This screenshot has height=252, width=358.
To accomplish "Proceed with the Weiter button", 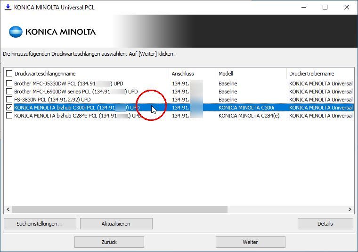I will point(250,242).
